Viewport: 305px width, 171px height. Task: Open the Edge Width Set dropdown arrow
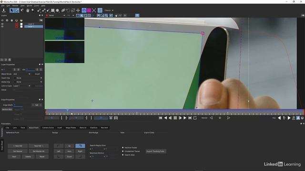click(41, 105)
